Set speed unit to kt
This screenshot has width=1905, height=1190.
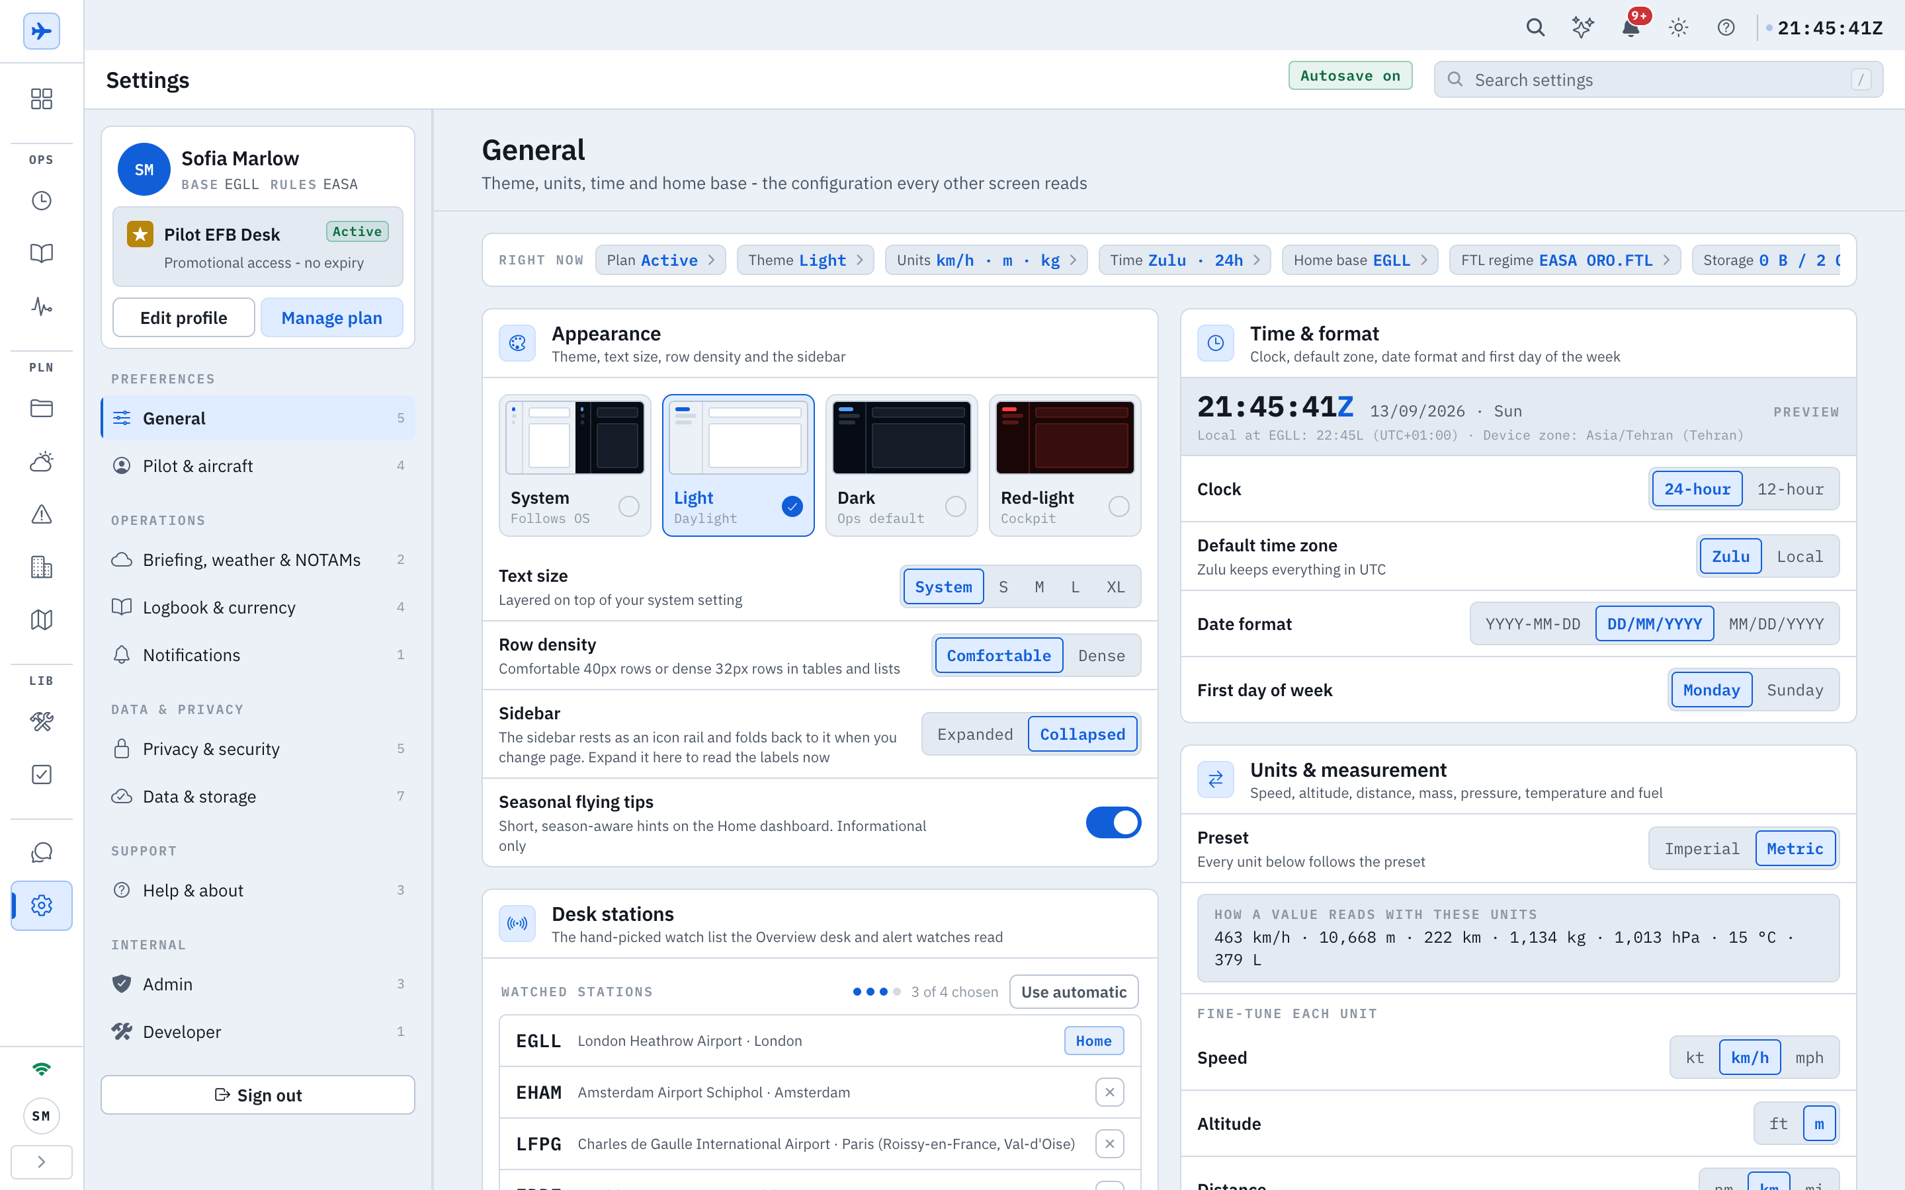coord(1695,1058)
